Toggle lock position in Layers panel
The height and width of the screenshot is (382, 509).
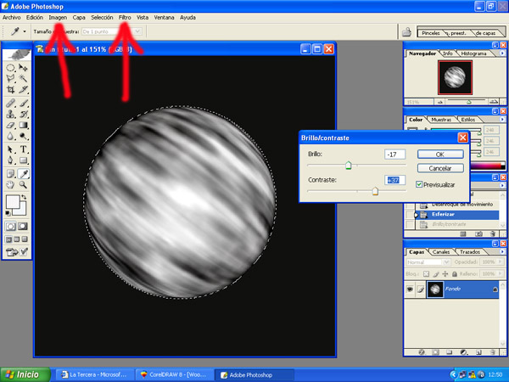click(x=445, y=274)
